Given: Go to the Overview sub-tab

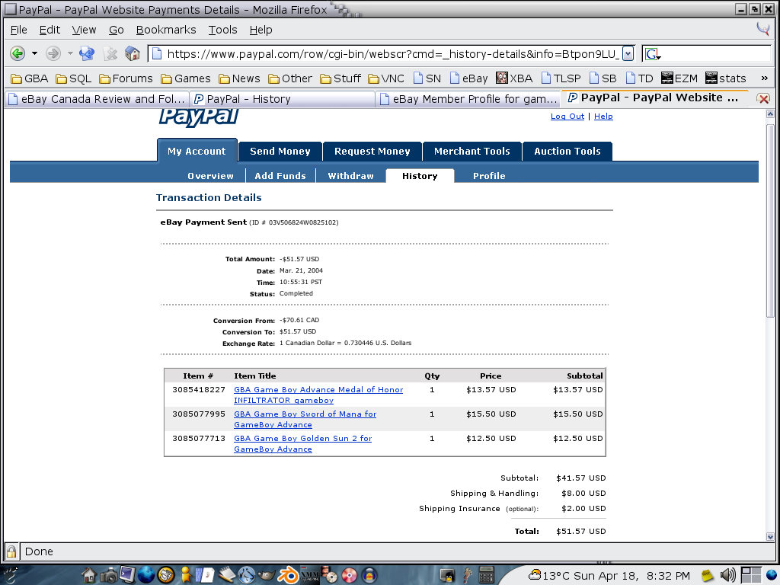Looking at the screenshot, I should (x=210, y=176).
